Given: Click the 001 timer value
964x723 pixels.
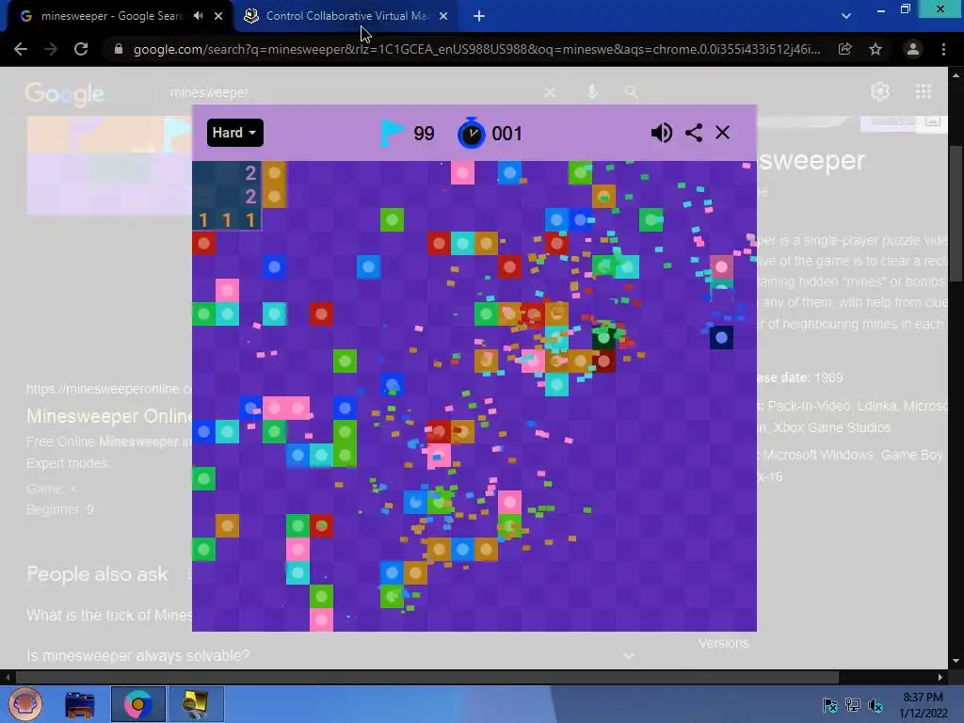Looking at the screenshot, I should click(x=507, y=134).
